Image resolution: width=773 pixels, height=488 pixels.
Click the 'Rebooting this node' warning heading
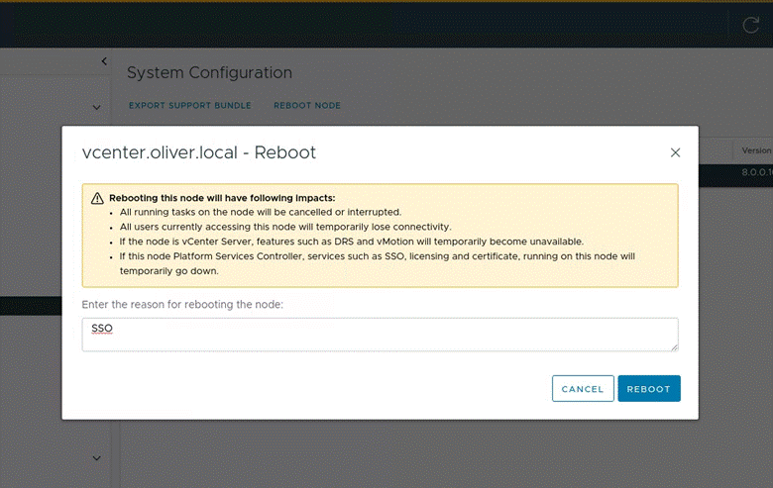point(222,198)
